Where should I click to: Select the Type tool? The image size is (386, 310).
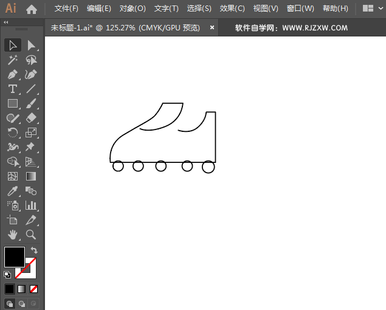click(13, 89)
